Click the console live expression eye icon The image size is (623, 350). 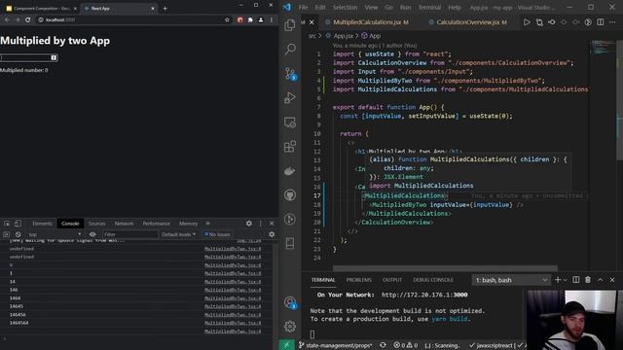[x=92, y=234]
